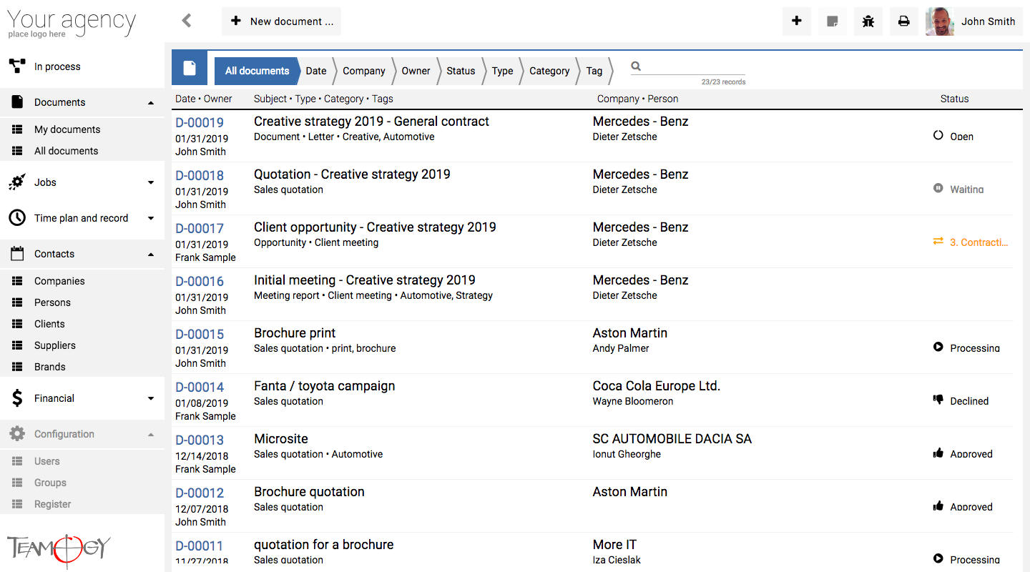Click the list icon beside Companies
1030x572 pixels.
tap(18, 281)
